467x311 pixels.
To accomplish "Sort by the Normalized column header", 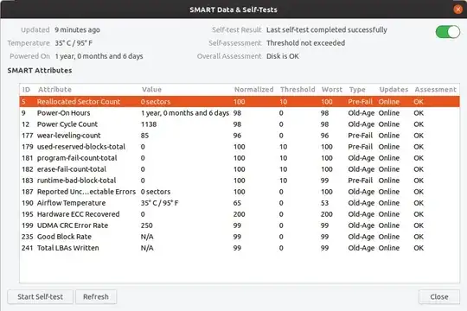I will coord(253,90).
